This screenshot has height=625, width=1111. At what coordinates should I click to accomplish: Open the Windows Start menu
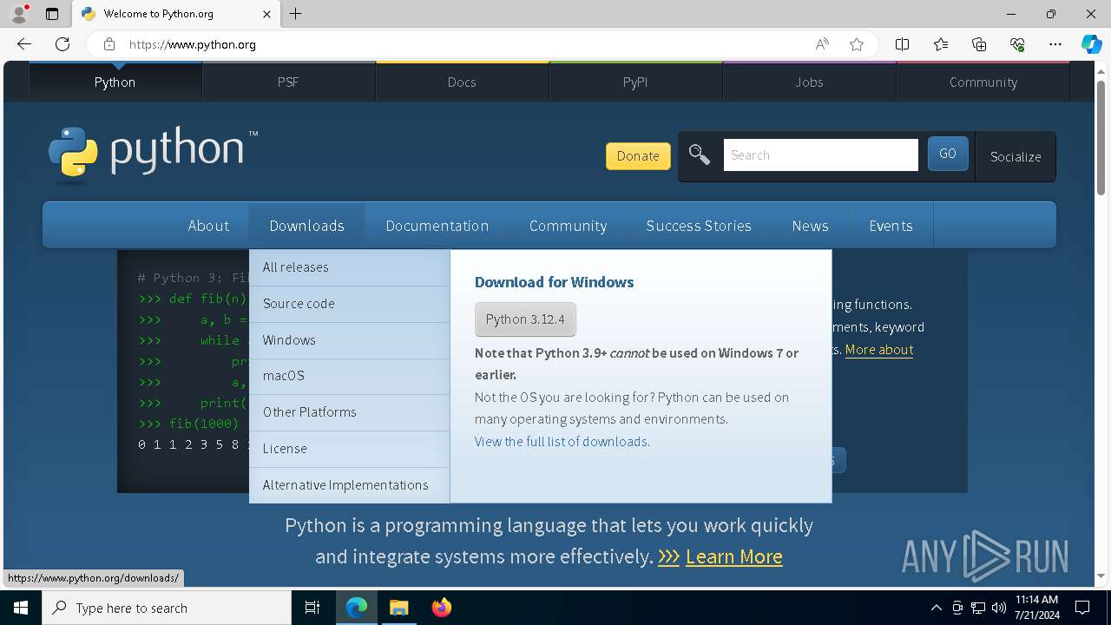coord(21,608)
